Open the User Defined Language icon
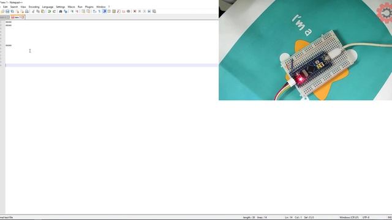 click(x=109, y=11)
